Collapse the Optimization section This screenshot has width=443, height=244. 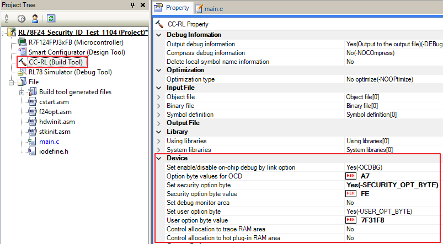click(159, 71)
